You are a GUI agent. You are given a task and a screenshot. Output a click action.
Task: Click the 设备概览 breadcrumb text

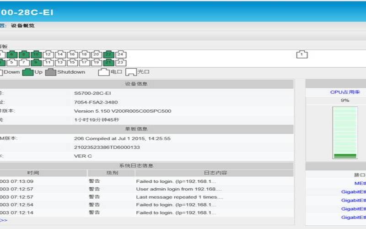22,26
